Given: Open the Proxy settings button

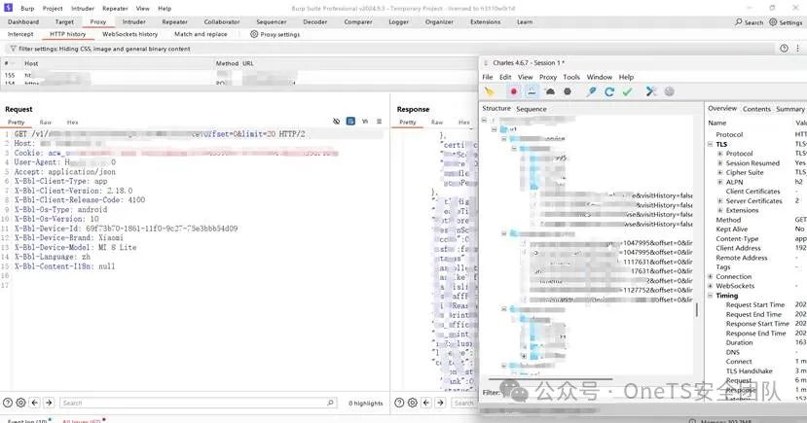Looking at the screenshot, I should (275, 34).
